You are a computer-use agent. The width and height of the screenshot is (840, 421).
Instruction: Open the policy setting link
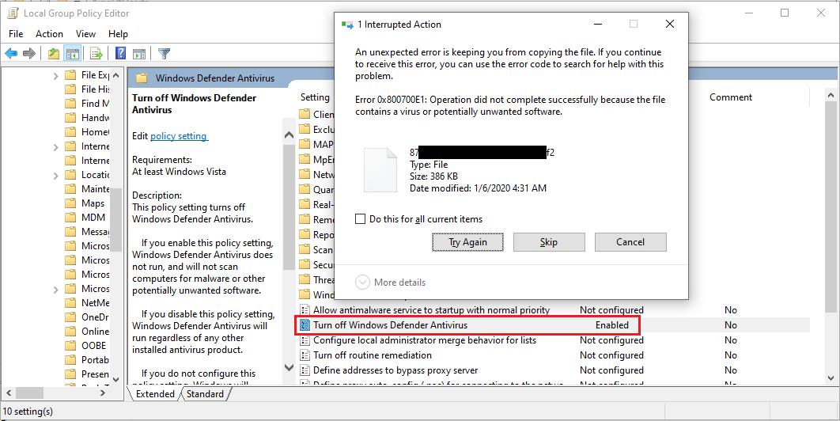point(179,136)
